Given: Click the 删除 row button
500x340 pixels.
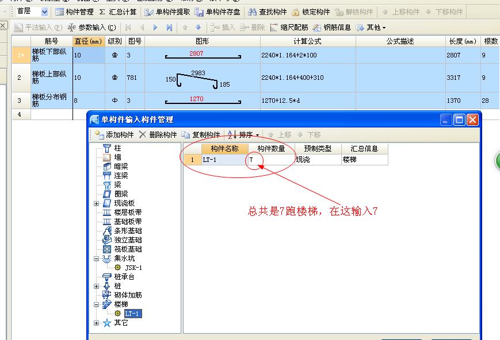Looking at the screenshot, I should pos(252,28).
